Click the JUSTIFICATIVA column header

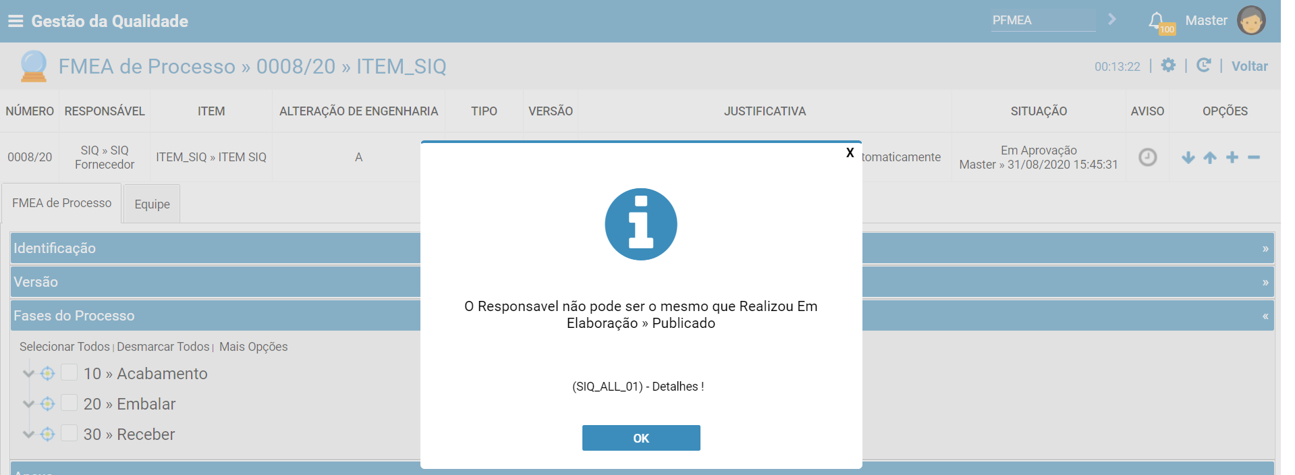[765, 111]
